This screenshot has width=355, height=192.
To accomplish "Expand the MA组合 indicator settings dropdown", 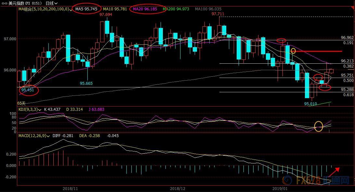I will coord(71,9).
